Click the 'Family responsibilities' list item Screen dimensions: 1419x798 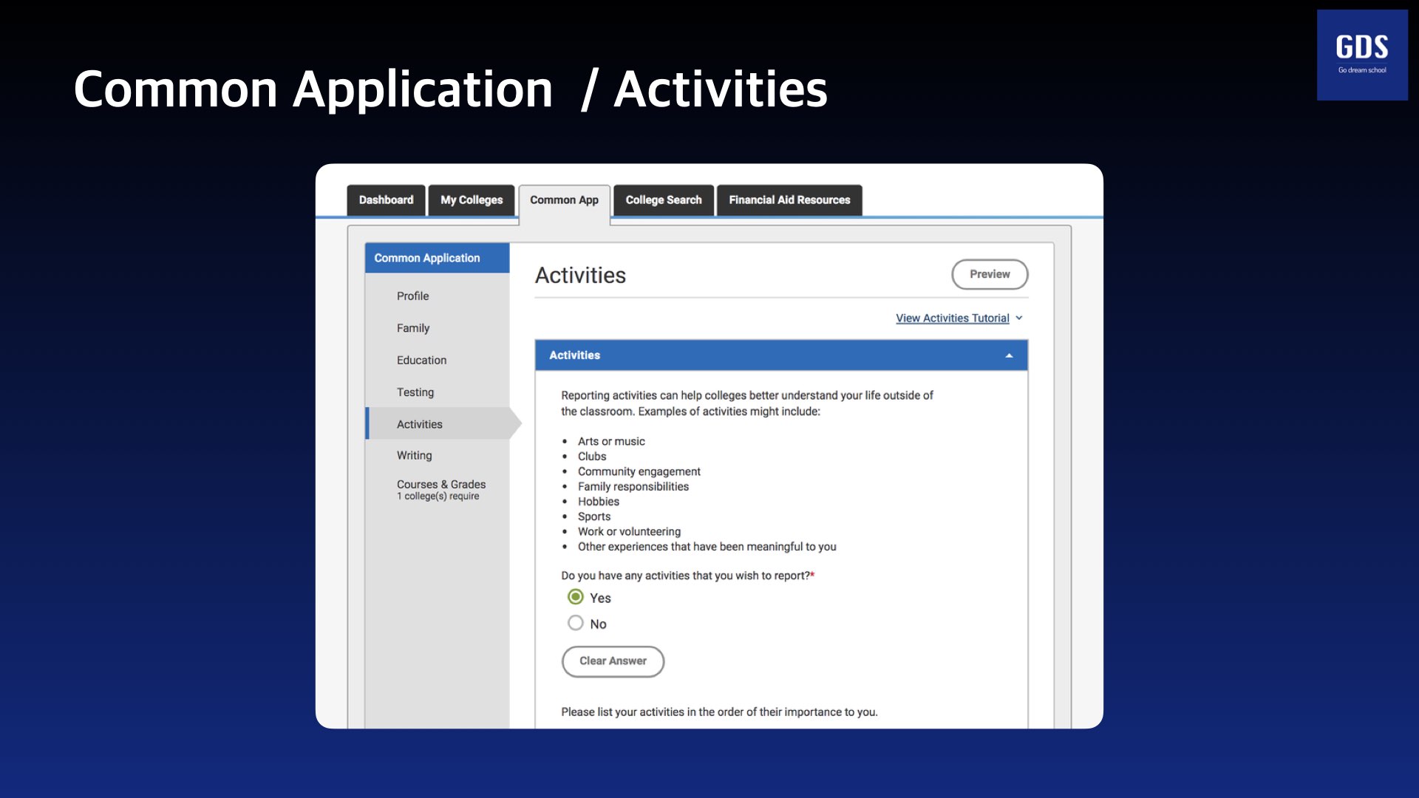(x=633, y=486)
